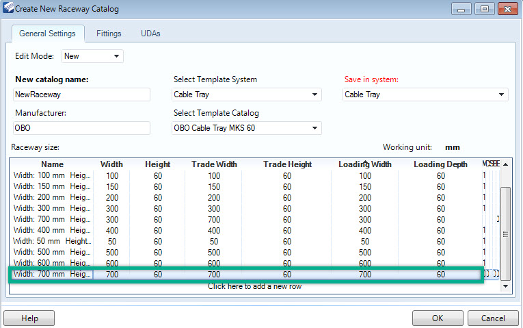Click the table scrollbar down arrow
Screen dimensions: 523x328
(x=506, y=286)
